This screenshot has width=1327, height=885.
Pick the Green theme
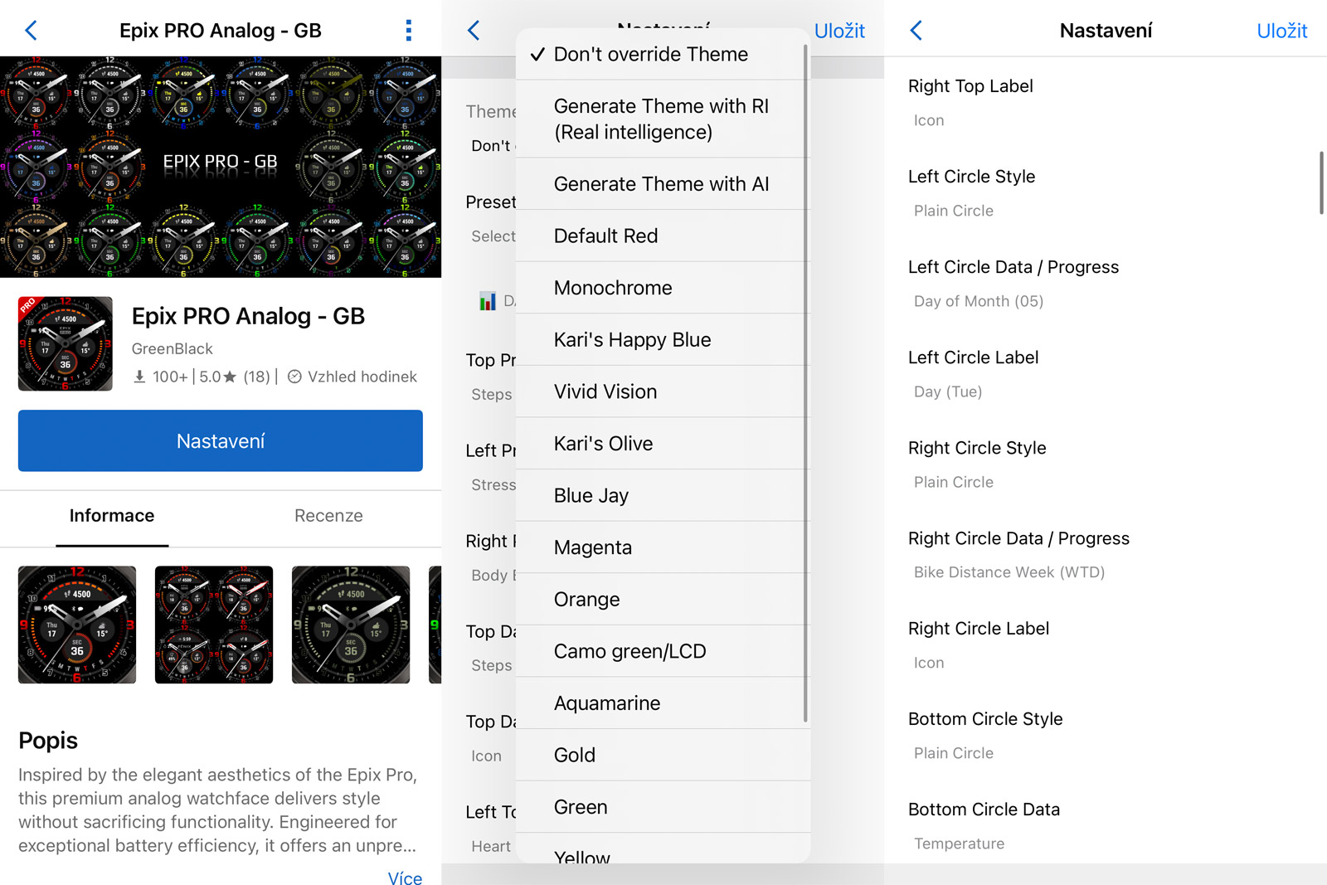(663, 806)
